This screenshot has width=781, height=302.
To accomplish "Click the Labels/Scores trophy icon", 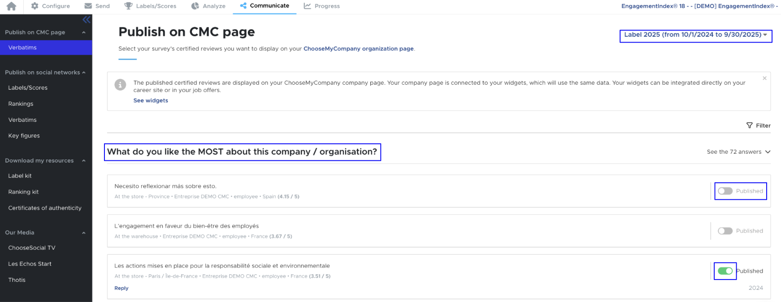I will (x=128, y=6).
